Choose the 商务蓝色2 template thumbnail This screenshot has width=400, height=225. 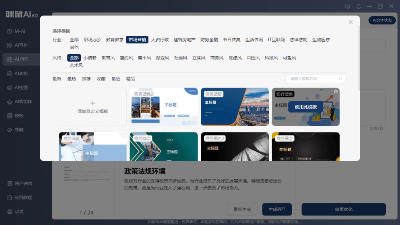point(163,107)
